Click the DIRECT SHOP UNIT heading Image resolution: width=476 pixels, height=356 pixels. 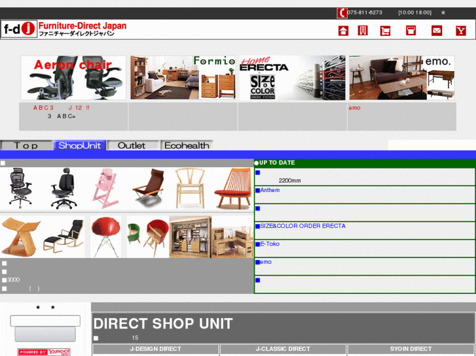(163, 323)
